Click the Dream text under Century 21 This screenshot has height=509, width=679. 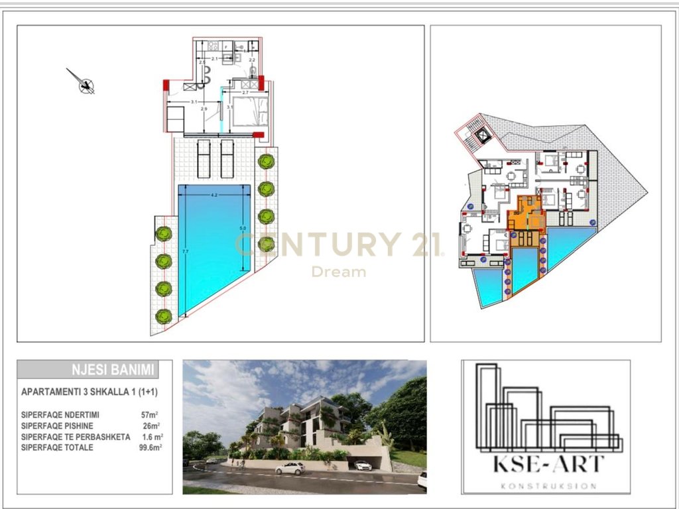coord(339,270)
